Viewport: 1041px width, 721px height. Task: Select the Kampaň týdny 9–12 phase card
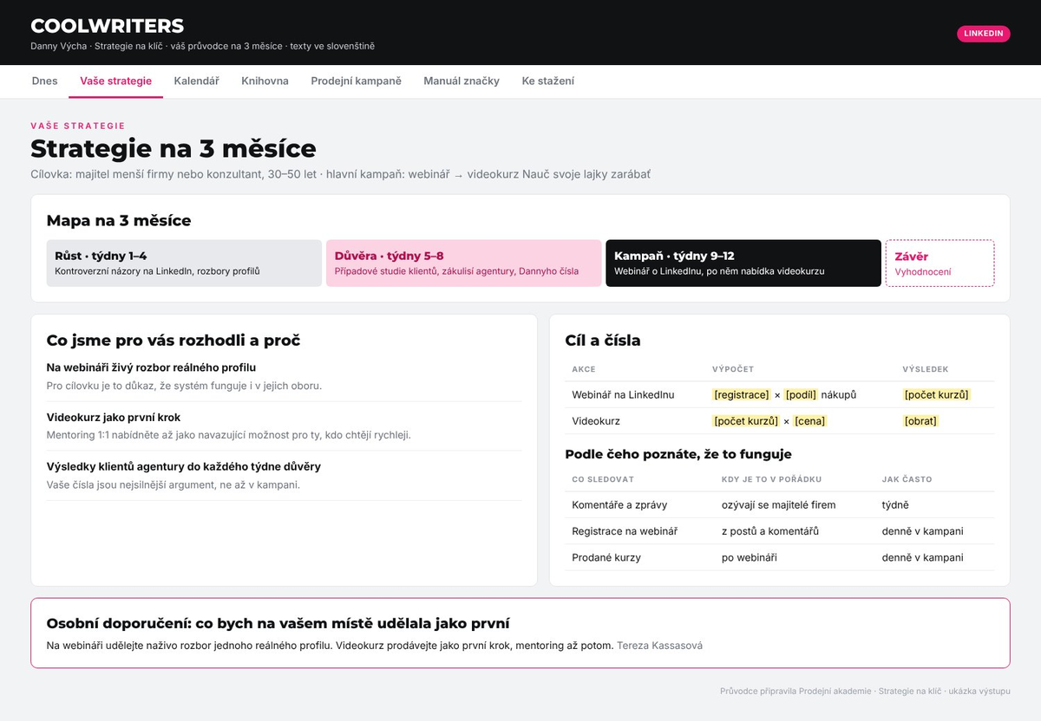pos(743,263)
